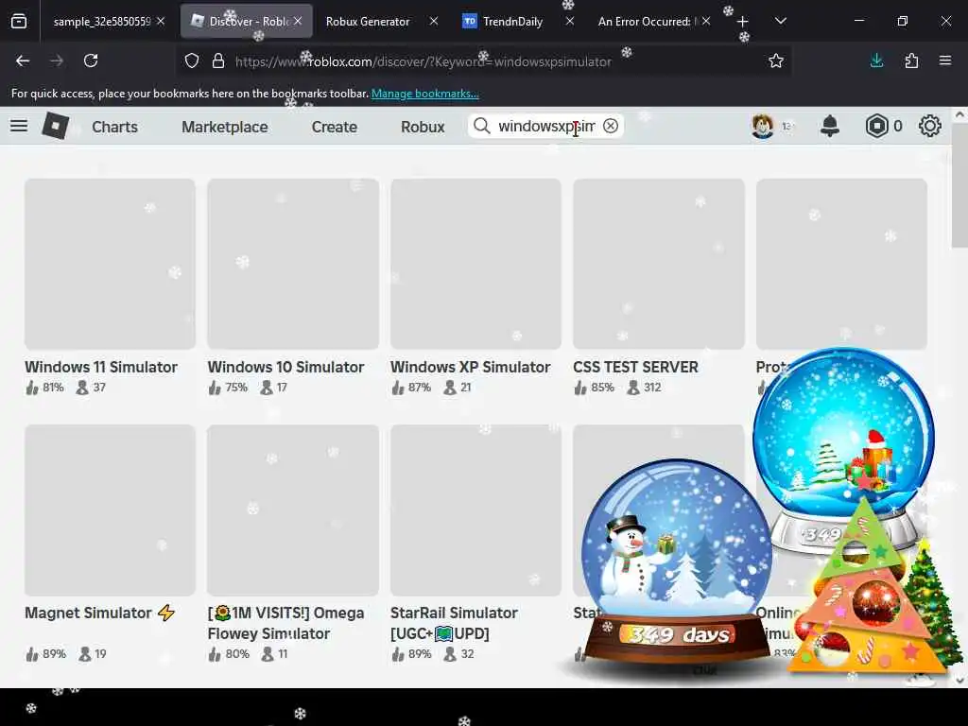The height and width of the screenshot is (726, 968).
Task: Click the Windows XP Simulator title
Action: (x=471, y=367)
